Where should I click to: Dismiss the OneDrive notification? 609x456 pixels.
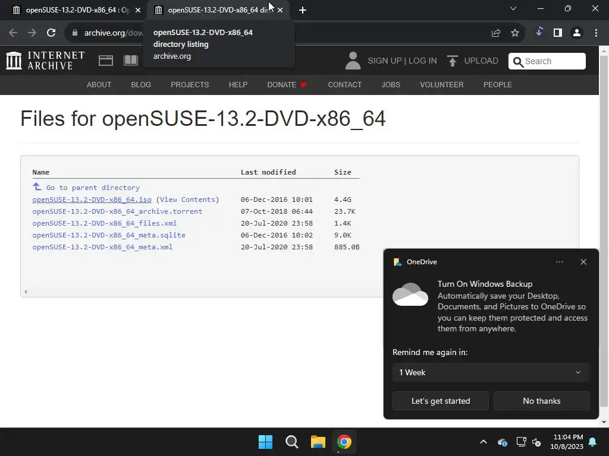583,262
